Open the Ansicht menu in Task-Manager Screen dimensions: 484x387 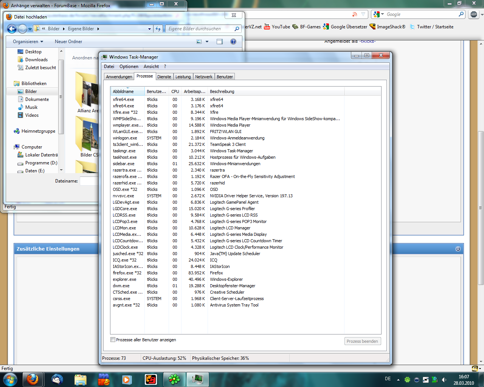click(151, 67)
